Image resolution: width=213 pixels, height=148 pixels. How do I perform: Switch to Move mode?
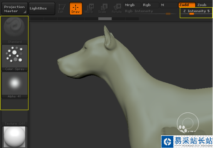(89, 8)
